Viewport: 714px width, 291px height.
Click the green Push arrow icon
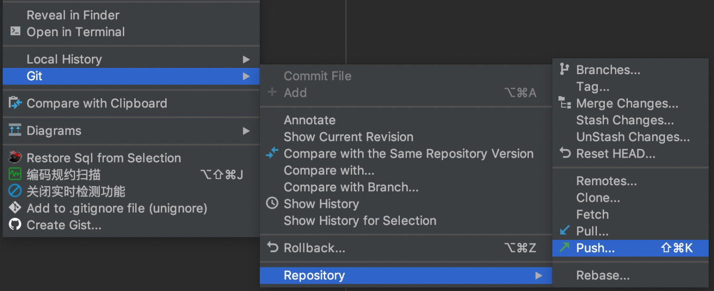click(x=565, y=247)
